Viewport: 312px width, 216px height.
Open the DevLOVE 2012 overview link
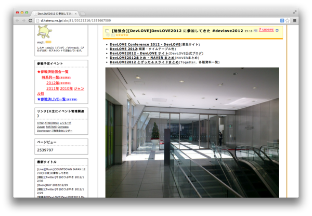click(x=123, y=49)
